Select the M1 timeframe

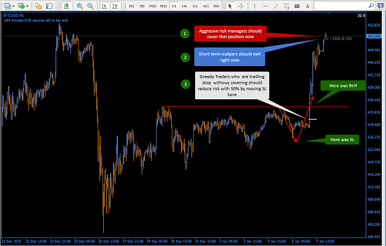[132, 6]
